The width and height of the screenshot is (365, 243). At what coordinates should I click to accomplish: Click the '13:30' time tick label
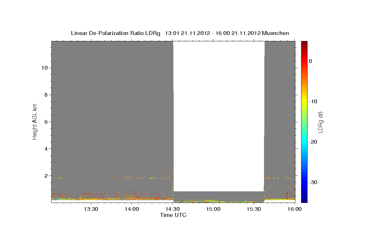click(x=91, y=209)
